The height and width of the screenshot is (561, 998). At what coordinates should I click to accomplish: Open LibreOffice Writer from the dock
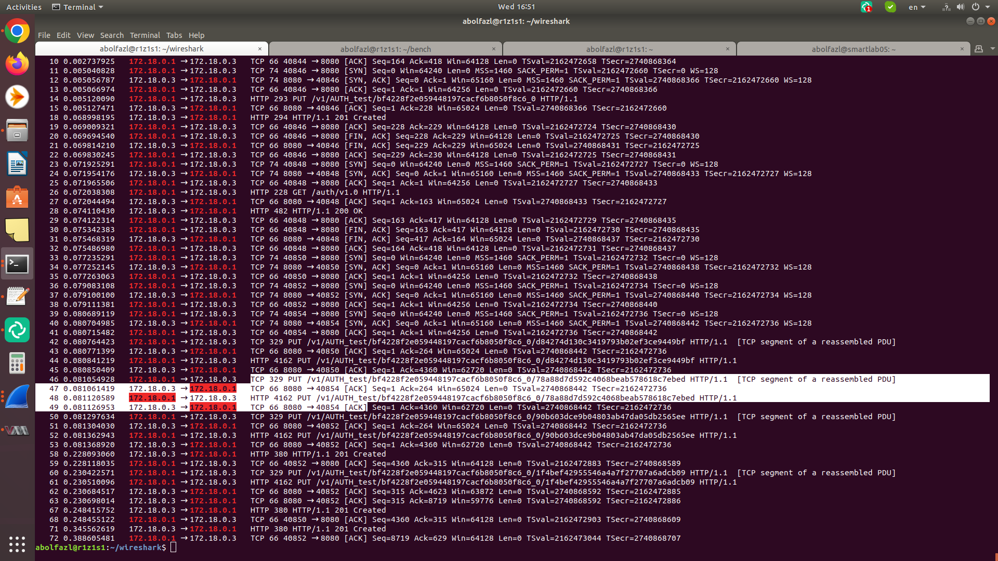tap(17, 164)
